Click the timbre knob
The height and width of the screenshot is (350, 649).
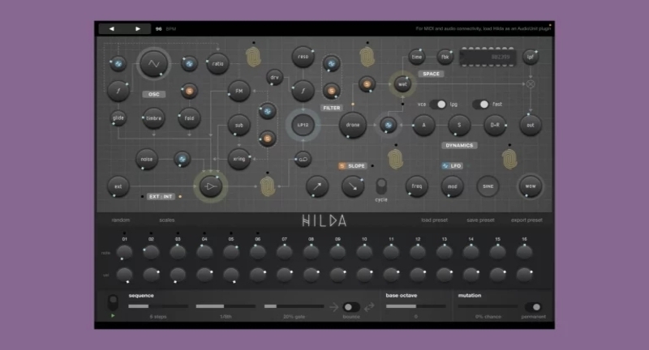tap(153, 118)
